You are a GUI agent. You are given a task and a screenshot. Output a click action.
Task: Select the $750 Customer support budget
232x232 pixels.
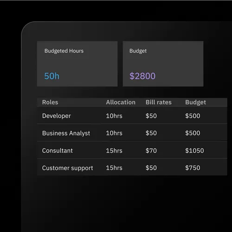(x=193, y=168)
